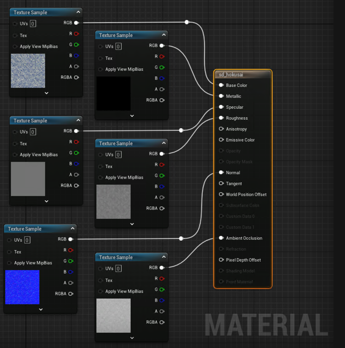This screenshot has width=345, height=348.
Task: Expand the bottom arrow of black-preview Texture Sample
Action: pyautogui.click(x=132, y=116)
